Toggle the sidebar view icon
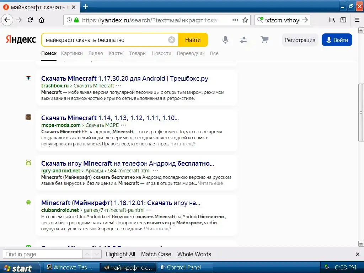The width and height of the screenshot is (364, 273). tap(343, 20)
